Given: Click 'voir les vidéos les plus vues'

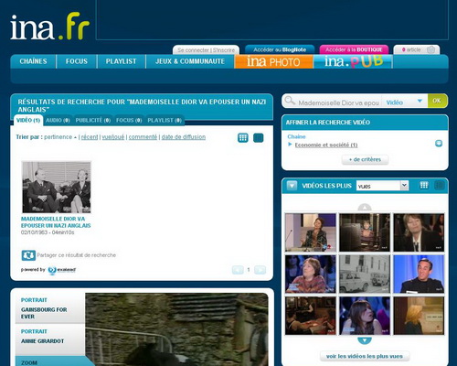Looking at the screenshot, I should click(x=365, y=356).
